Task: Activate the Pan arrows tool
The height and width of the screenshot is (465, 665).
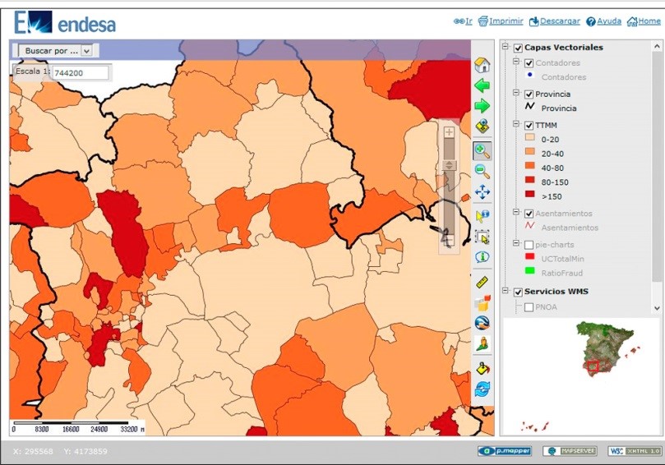Action: click(483, 192)
